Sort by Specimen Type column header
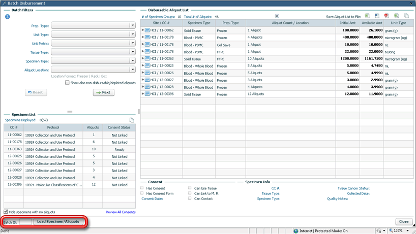Viewport: 416px width, 234px height. 199,23
